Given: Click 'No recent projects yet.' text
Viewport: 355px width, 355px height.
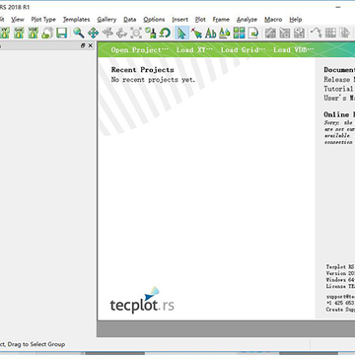Looking at the screenshot, I should [x=153, y=80].
